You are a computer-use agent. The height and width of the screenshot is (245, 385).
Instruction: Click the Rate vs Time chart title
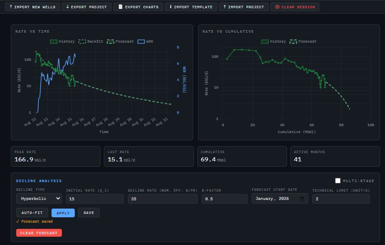(32, 31)
